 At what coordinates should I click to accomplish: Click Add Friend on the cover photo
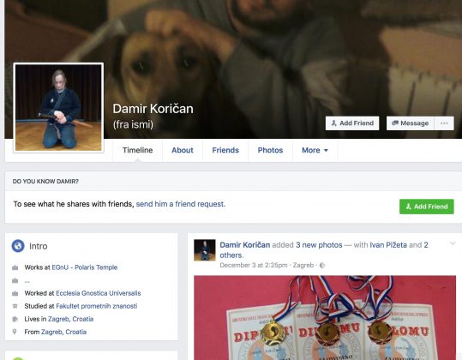coord(352,123)
